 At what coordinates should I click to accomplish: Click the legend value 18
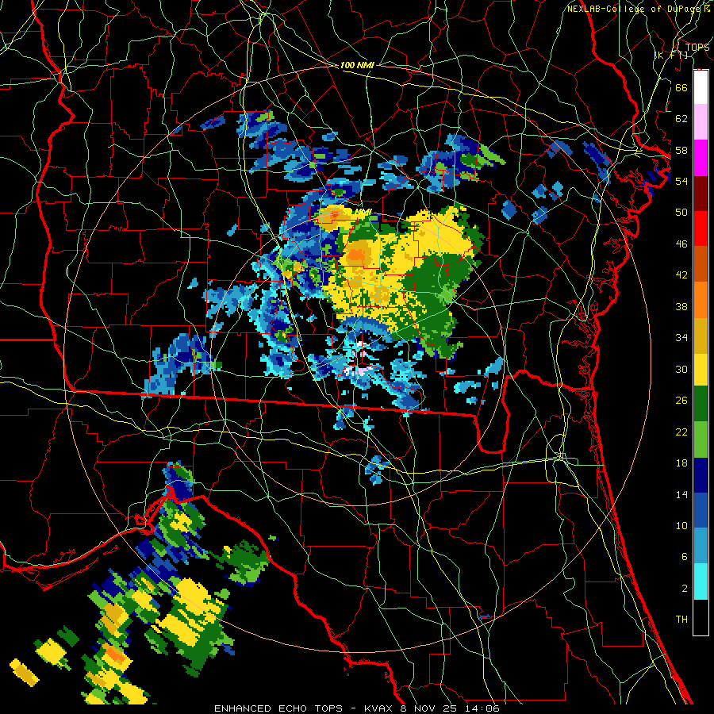pyautogui.click(x=681, y=463)
